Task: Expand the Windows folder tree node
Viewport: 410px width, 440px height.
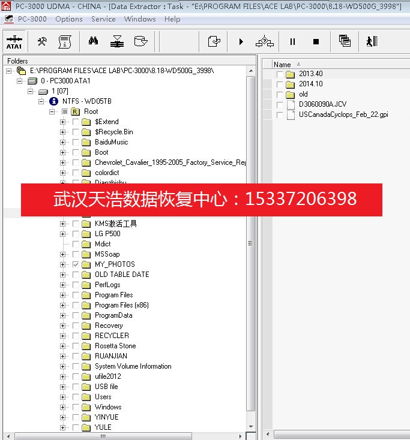Action: click(x=62, y=407)
